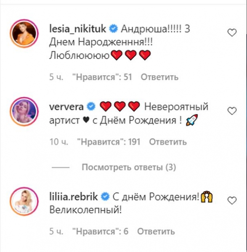Like liliia.rebrik's comment with the heart icon
Viewport: 247px width, 252px height.
(232, 201)
